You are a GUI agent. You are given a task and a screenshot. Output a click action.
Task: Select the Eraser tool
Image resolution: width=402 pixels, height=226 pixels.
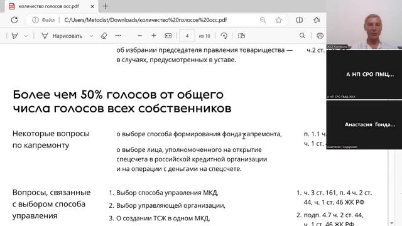[104, 36]
